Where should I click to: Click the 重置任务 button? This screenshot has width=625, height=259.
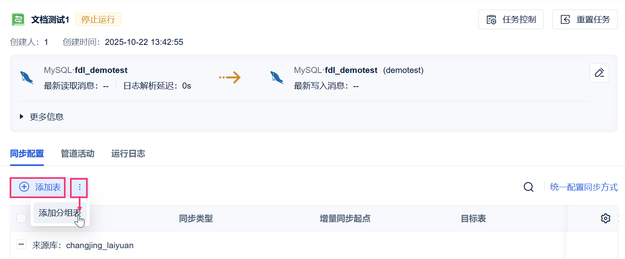pyautogui.click(x=585, y=20)
